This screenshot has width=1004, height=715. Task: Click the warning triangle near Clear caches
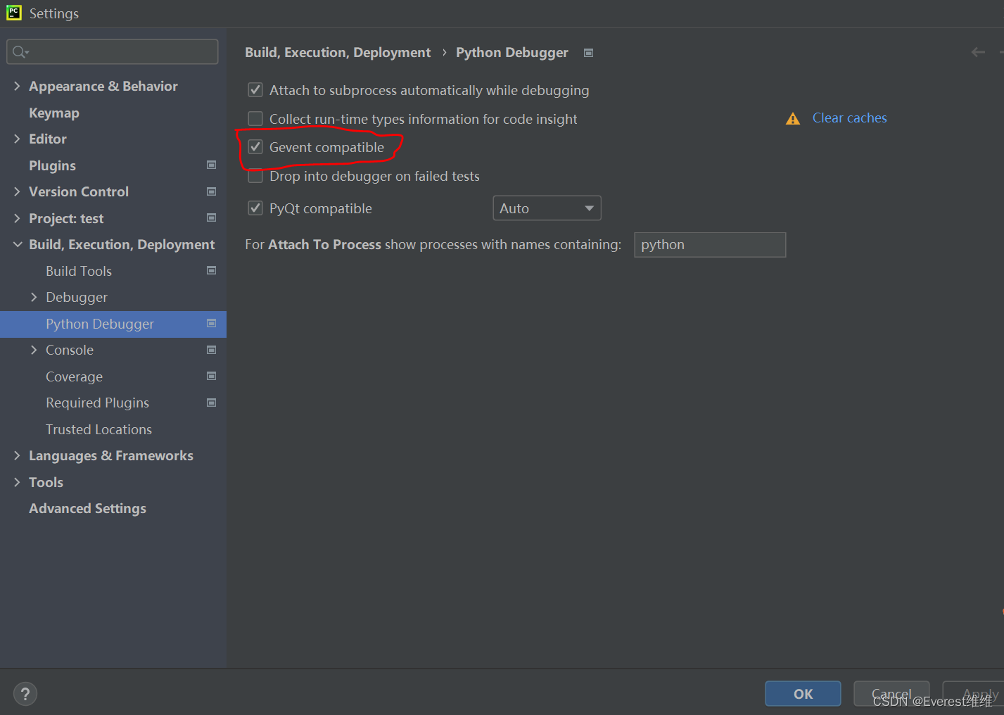793,119
